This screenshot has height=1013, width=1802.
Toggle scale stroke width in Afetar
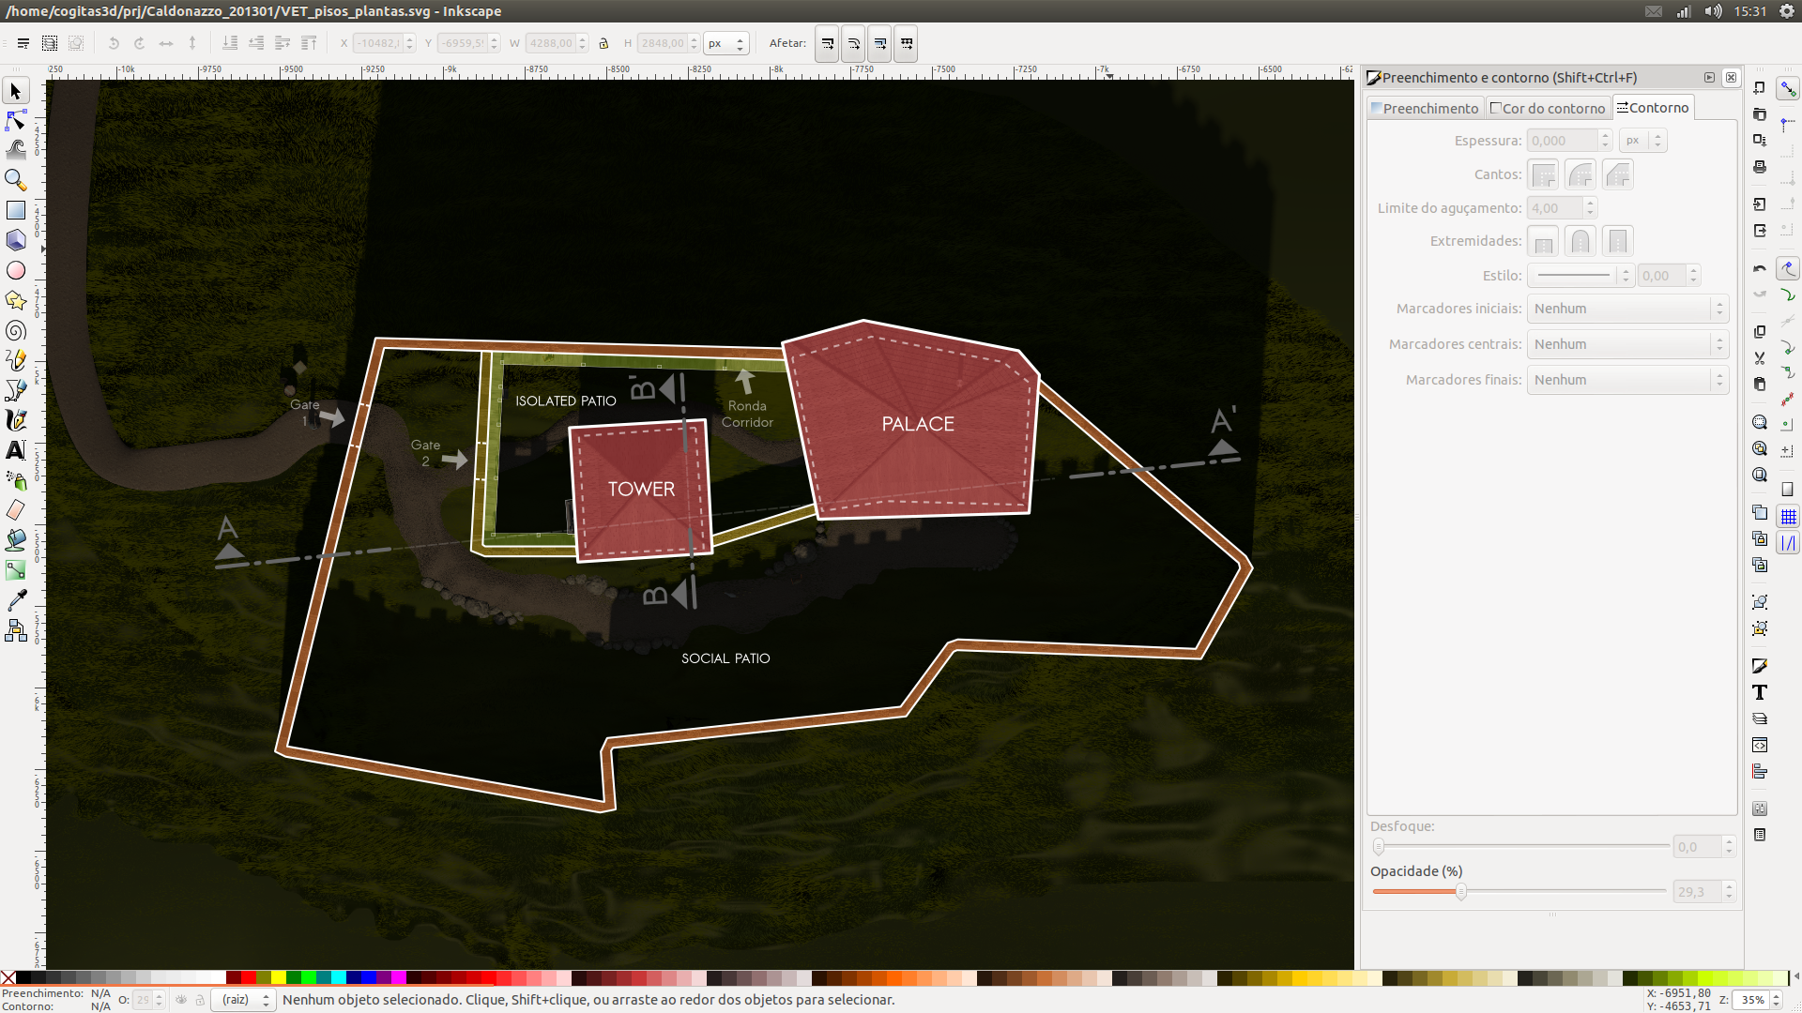point(827,43)
